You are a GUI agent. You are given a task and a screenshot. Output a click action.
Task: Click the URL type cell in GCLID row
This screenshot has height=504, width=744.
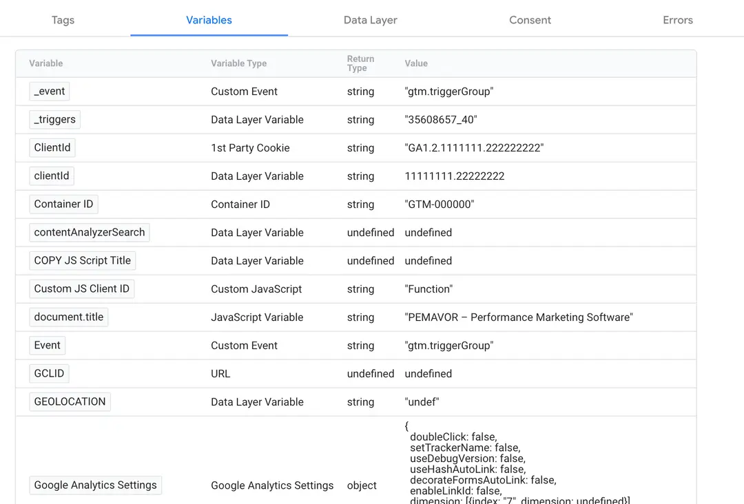click(220, 374)
